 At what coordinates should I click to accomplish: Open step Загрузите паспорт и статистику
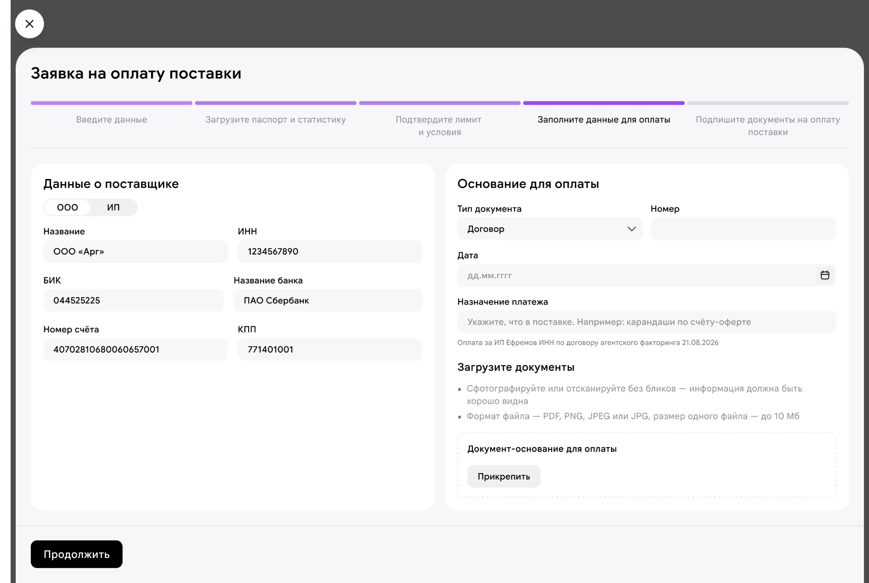click(276, 120)
